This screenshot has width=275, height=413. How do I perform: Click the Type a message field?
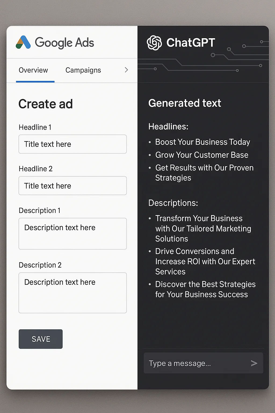point(203,363)
